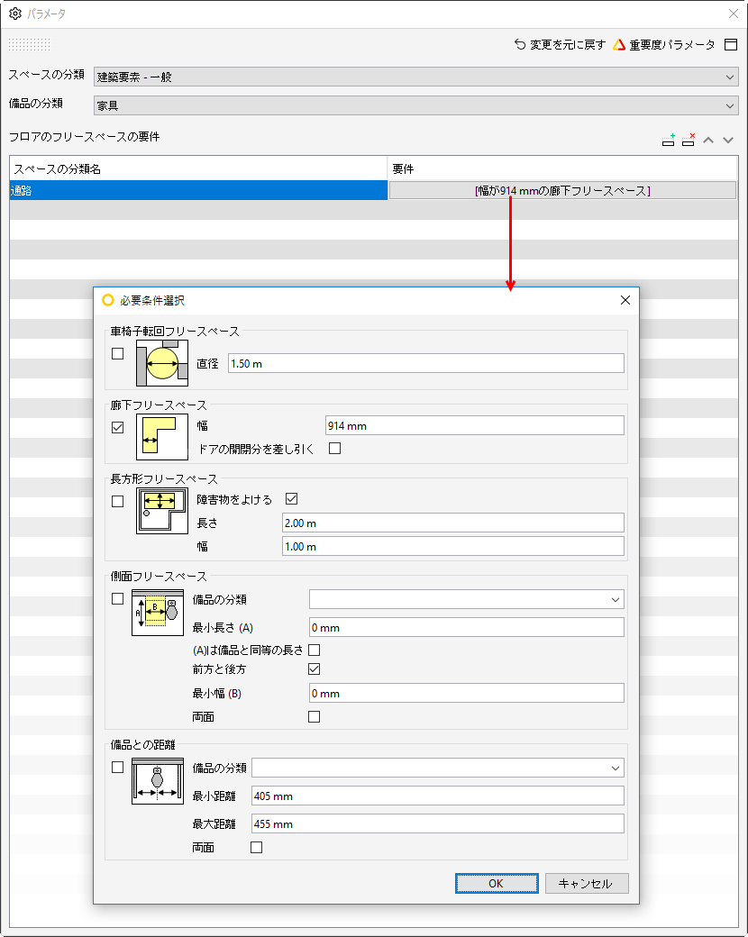
Task: Enable 長方形フリースペース checkbox
Action: point(118,501)
